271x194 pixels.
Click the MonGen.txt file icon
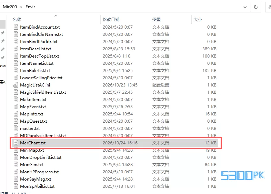pyautogui.click(x=16, y=165)
